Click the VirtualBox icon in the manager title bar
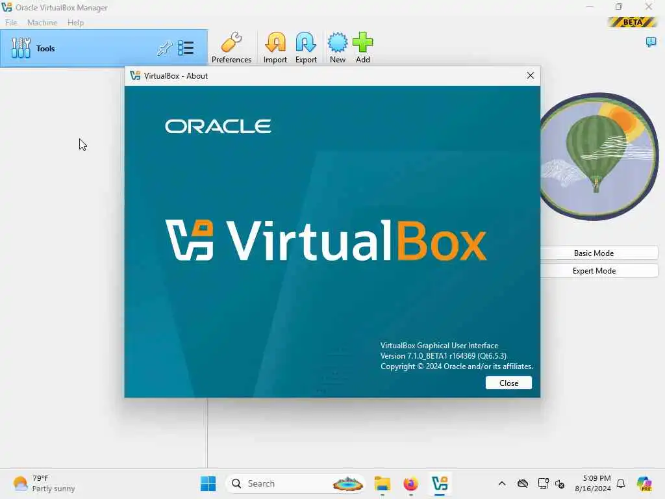Image resolution: width=665 pixels, height=499 pixels. (x=6, y=7)
